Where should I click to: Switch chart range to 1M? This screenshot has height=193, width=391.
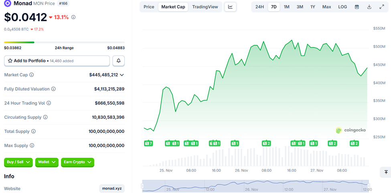tap(286, 7)
